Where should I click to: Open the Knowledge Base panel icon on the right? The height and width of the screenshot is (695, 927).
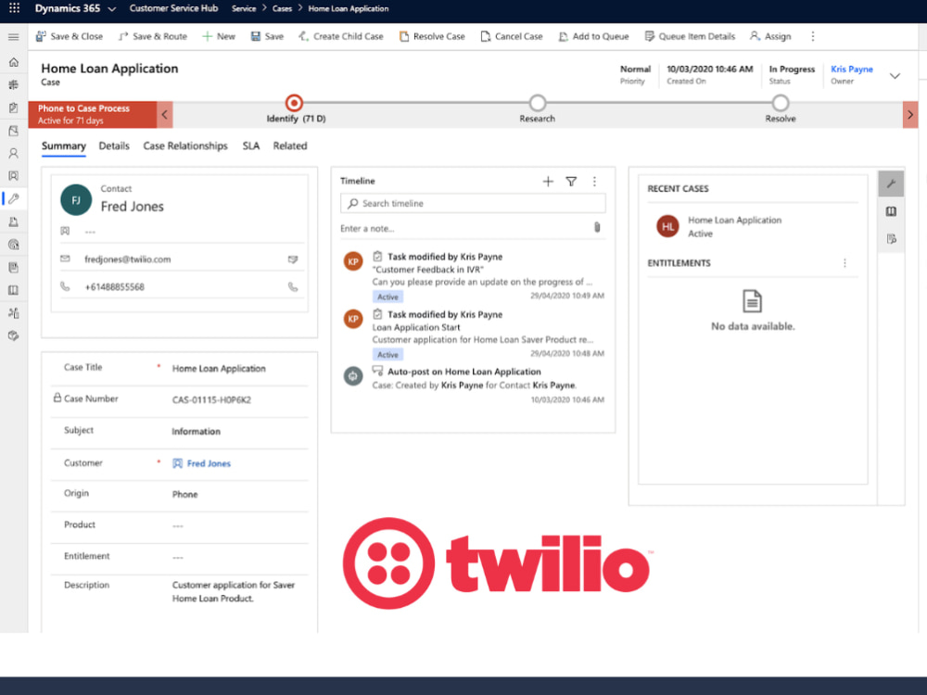click(x=891, y=211)
